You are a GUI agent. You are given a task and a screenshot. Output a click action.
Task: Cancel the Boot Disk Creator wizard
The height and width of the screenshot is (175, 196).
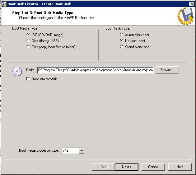point(153,167)
